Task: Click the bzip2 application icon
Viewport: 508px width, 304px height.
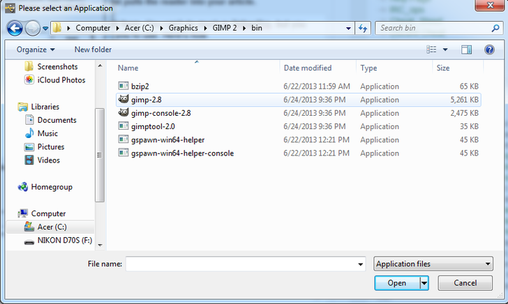Action: coord(123,86)
